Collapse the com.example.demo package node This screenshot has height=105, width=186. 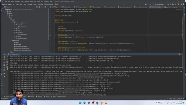pyautogui.click(x=13, y=23)
